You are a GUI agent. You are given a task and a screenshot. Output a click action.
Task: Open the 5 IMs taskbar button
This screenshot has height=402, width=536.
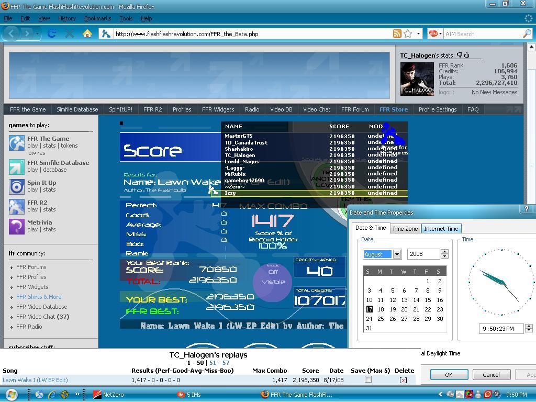click(x=189, y=395)
